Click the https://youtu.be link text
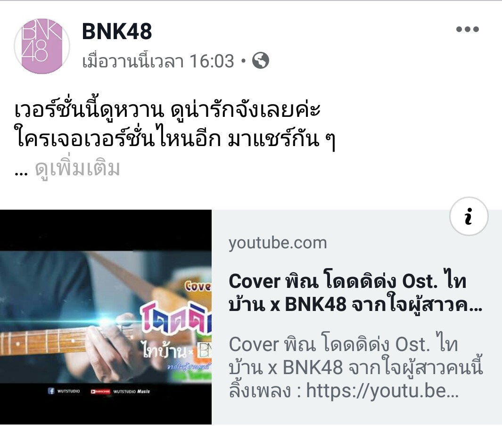This screenshot has width=502, height=441. pyautogui.click(x=382, y=391)
